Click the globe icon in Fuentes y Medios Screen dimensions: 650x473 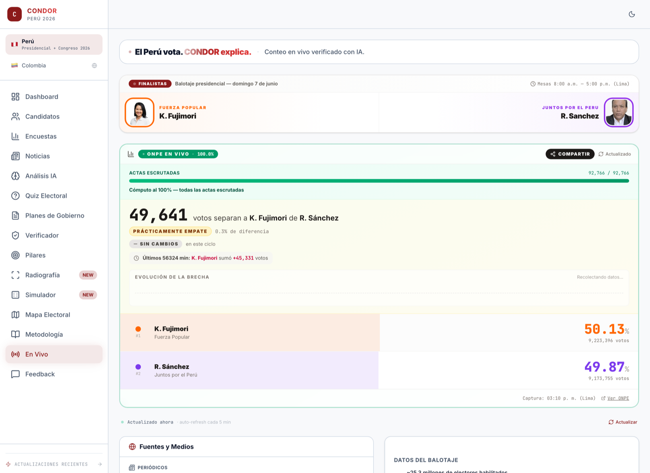point(132,447)
